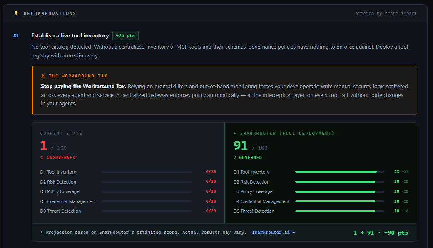Click the 0/20 score for D2 Risk Detection
The width and height of the screenshot is (433, 248).
tap(211, 181)
